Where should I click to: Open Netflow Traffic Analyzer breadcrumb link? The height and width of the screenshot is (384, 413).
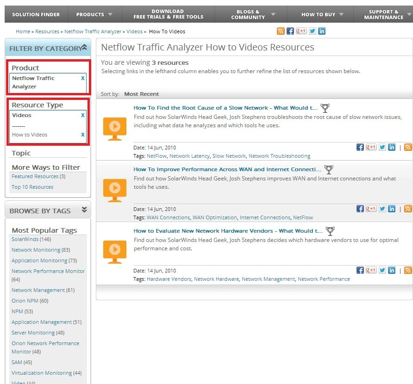(93, 31)
